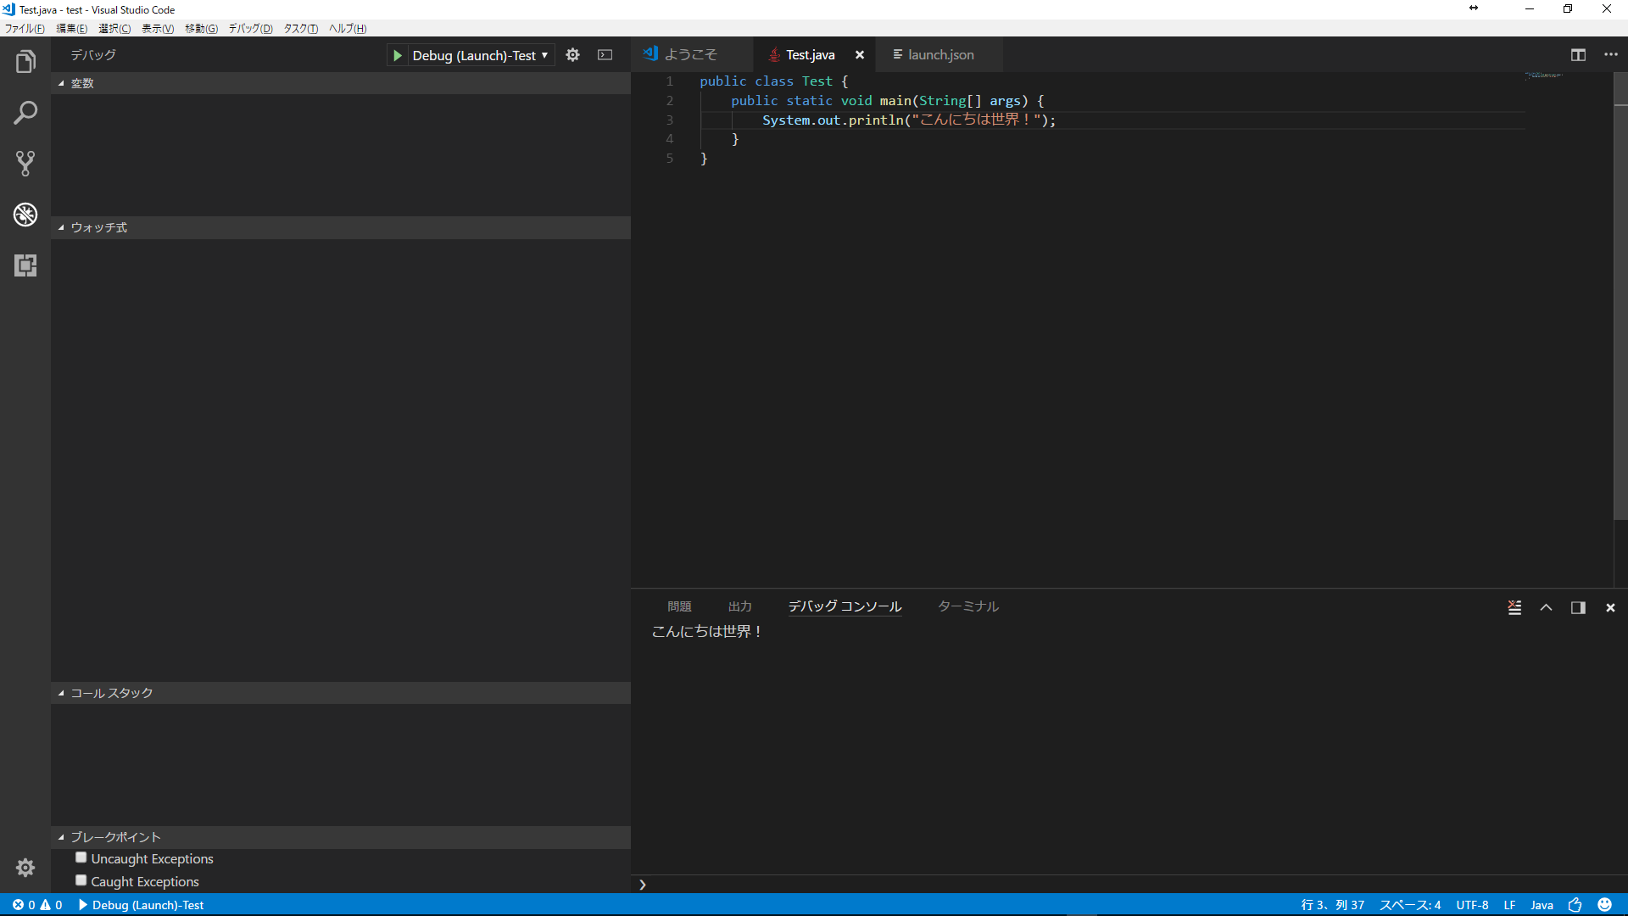
Task: Open the デバッグ(D) menu
Action: tap(251, 28)
